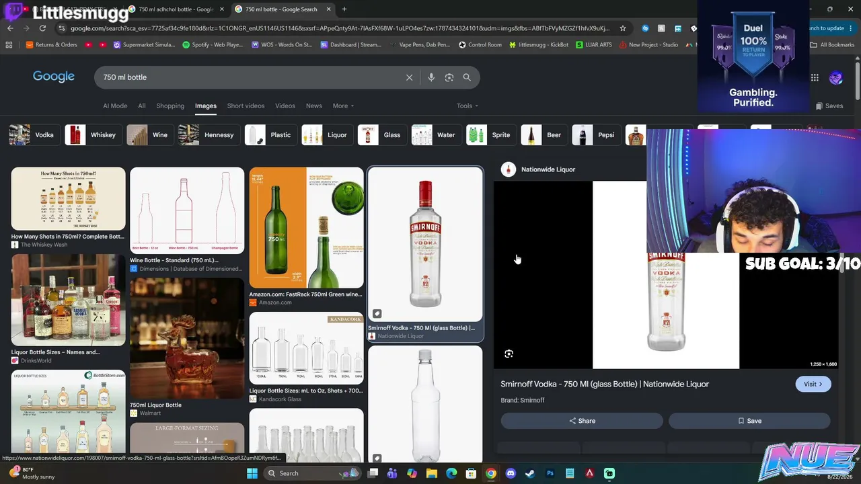Image resolution: width=861 pixels, height=484 pixels.
Task: Switch to the News tab
Action: tap(314, 106)
